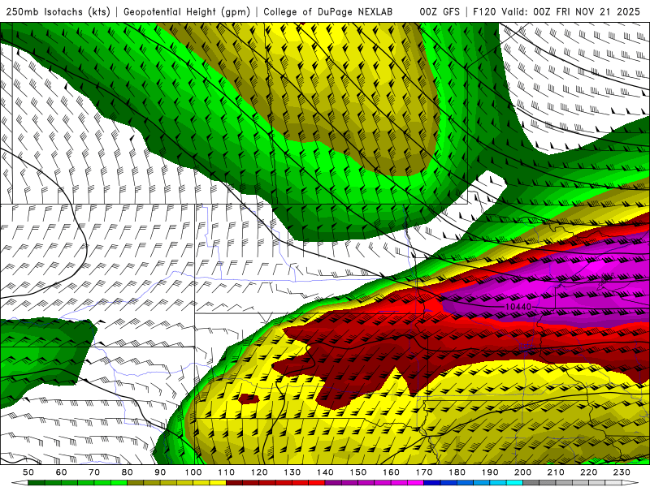The image size is (650, 487).
Task: Click the legend value 160
Action: (391, 472)
